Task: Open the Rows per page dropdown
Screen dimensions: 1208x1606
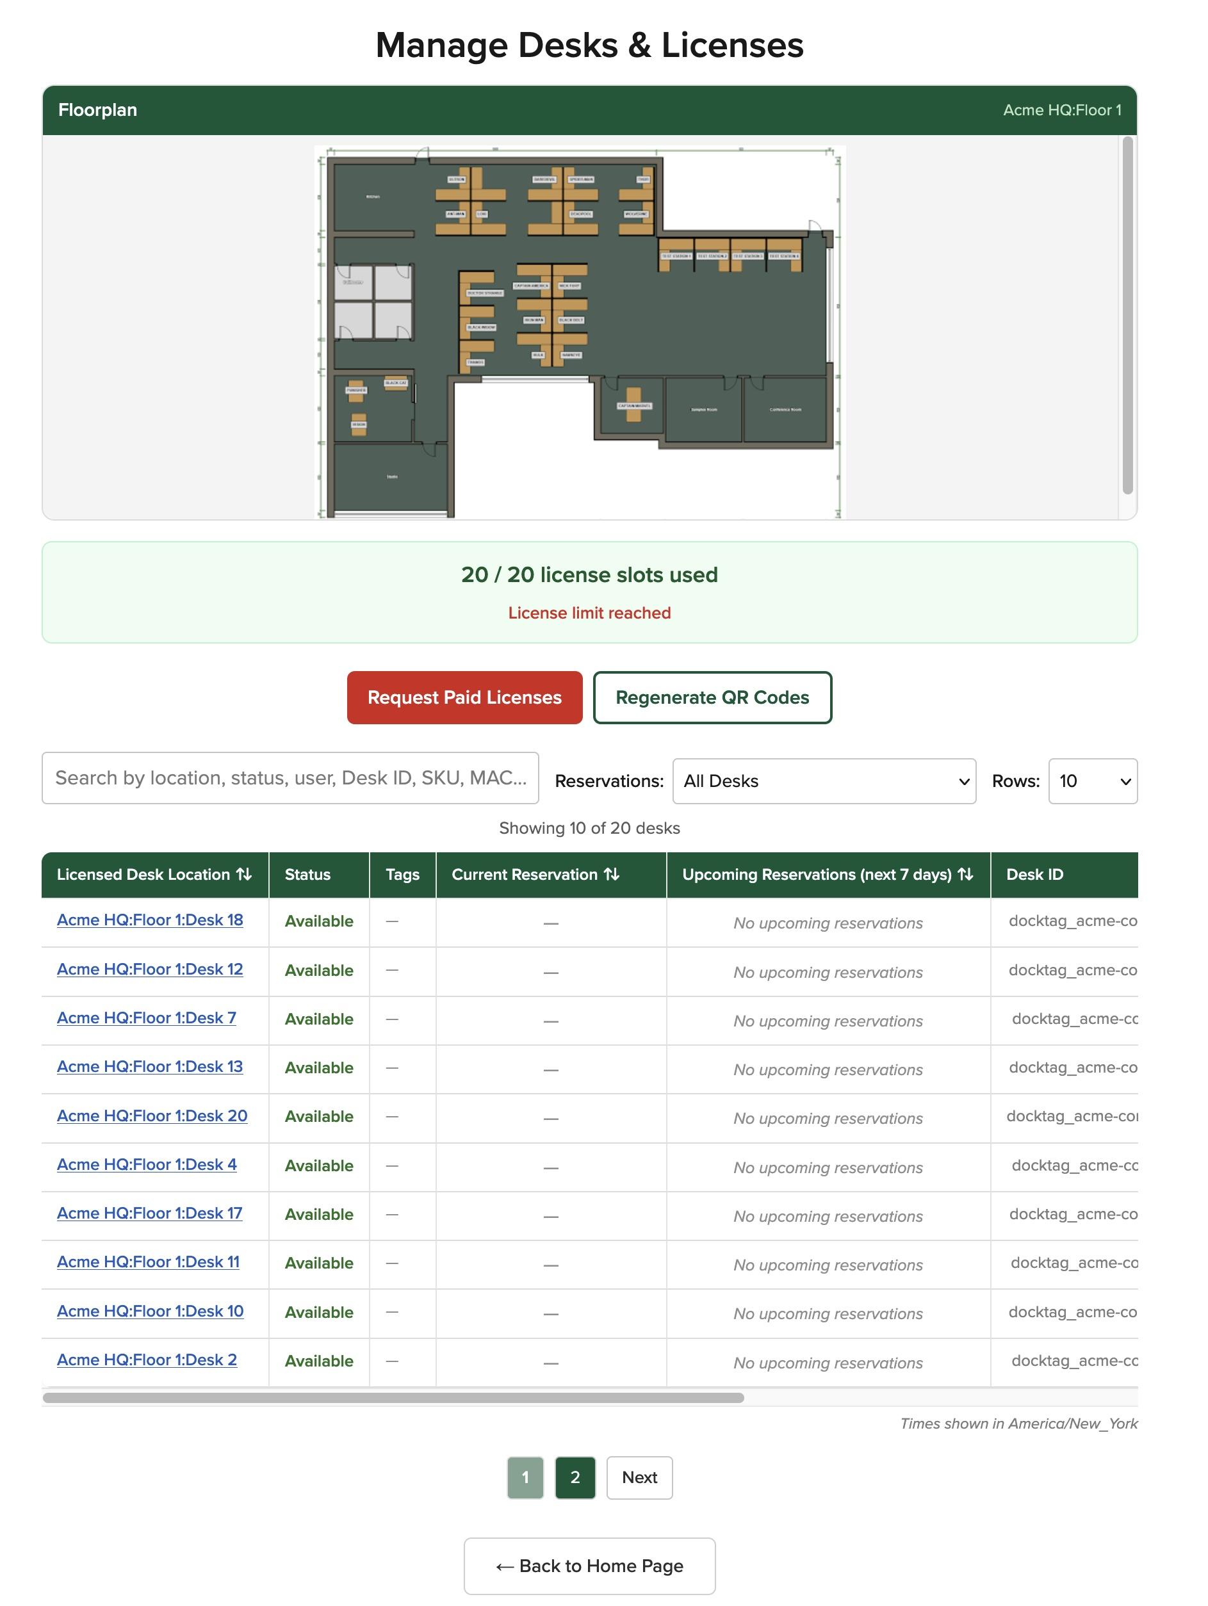Action: coord(1092,781)
